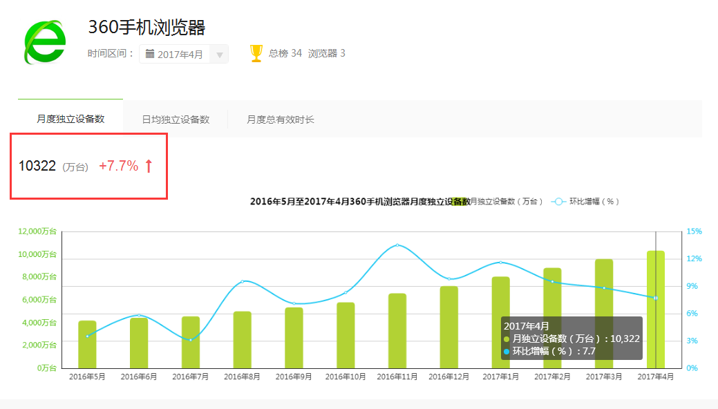Click the calendar icon in date field
This screenshot has height=409, width=718.
(150, 54)
